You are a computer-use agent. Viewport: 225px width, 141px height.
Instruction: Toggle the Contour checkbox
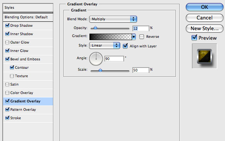(x=12, y=68)
